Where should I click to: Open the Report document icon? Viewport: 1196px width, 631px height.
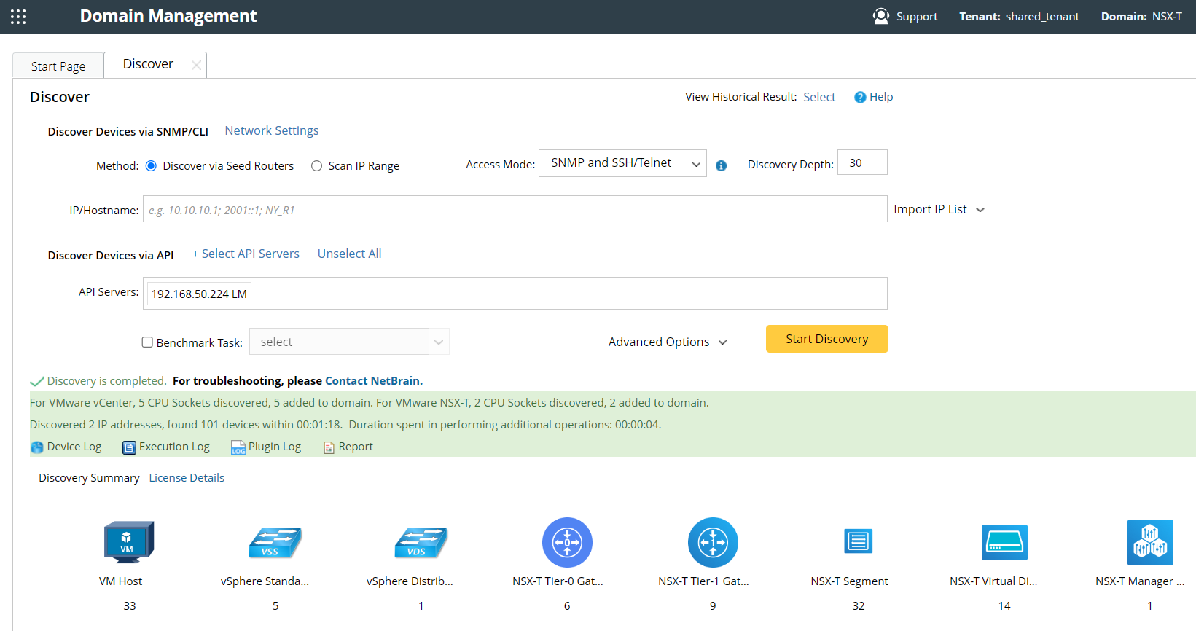(329, 447)
